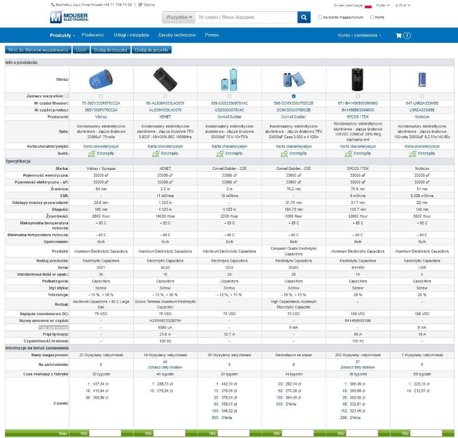
Task: Click the 19000 Hour lifetime value
Action: (x=165, y=217)
